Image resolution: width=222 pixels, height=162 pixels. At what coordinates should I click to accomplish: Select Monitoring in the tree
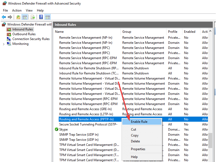(20, 44)
